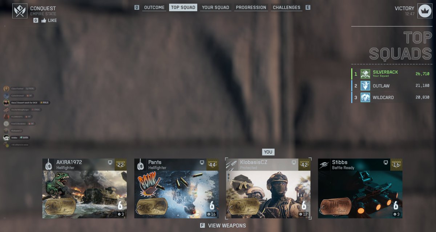Viewport: 436px width, 232px height.
Task: Click 'Protected' title on KlobasisCZ card
Action: click(249, 168)
